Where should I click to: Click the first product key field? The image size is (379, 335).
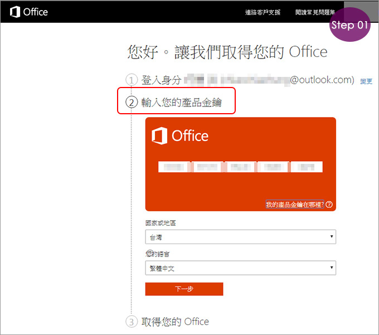tap(174, 167)
